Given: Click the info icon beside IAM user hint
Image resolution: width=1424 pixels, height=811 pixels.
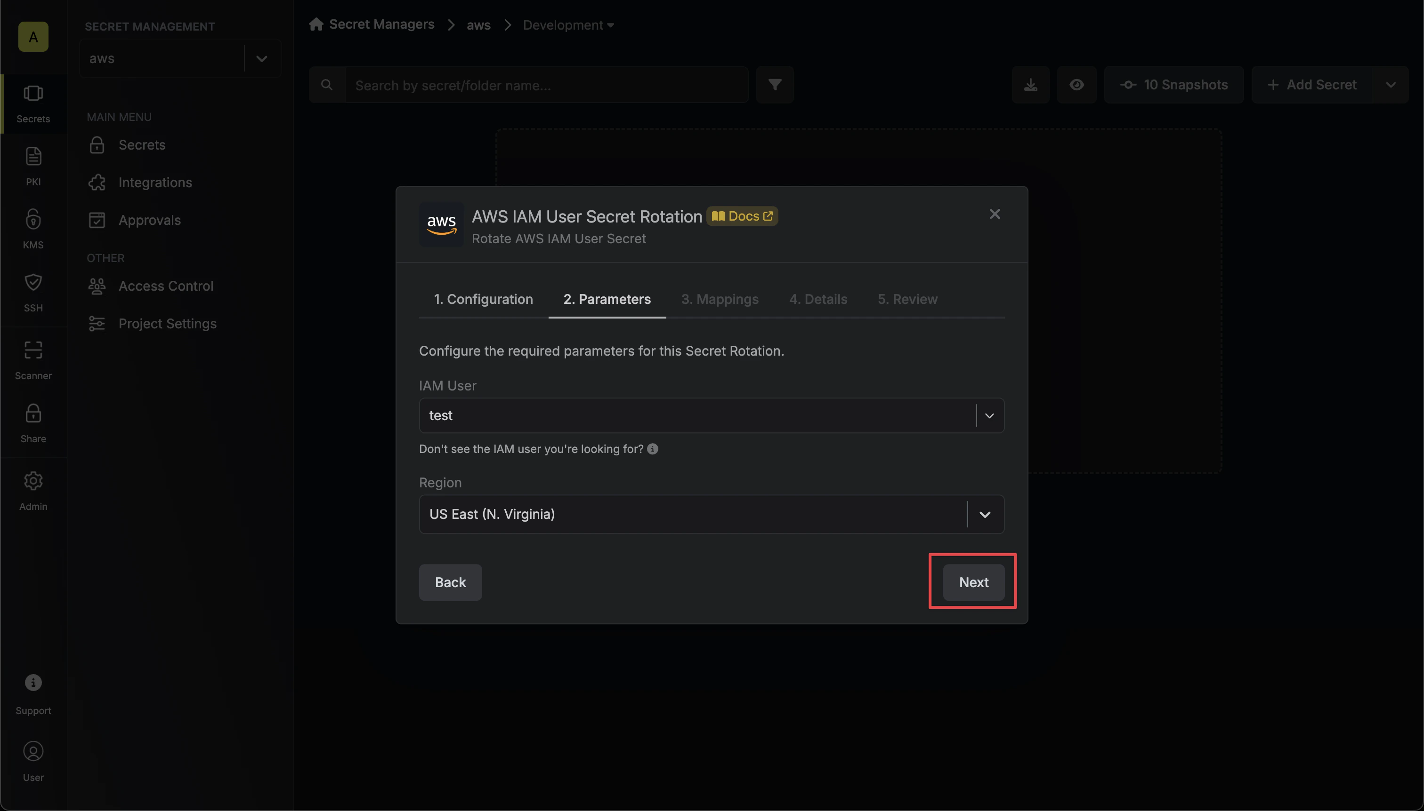Looking at the screenshot, I should pos(652,449).
